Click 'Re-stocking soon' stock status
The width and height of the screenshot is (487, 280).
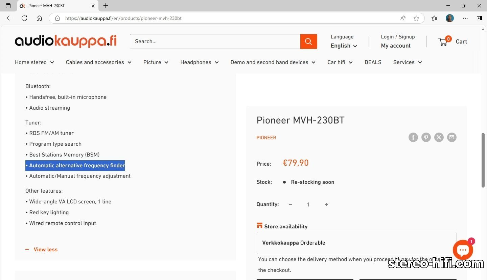[x=312, y=182]
